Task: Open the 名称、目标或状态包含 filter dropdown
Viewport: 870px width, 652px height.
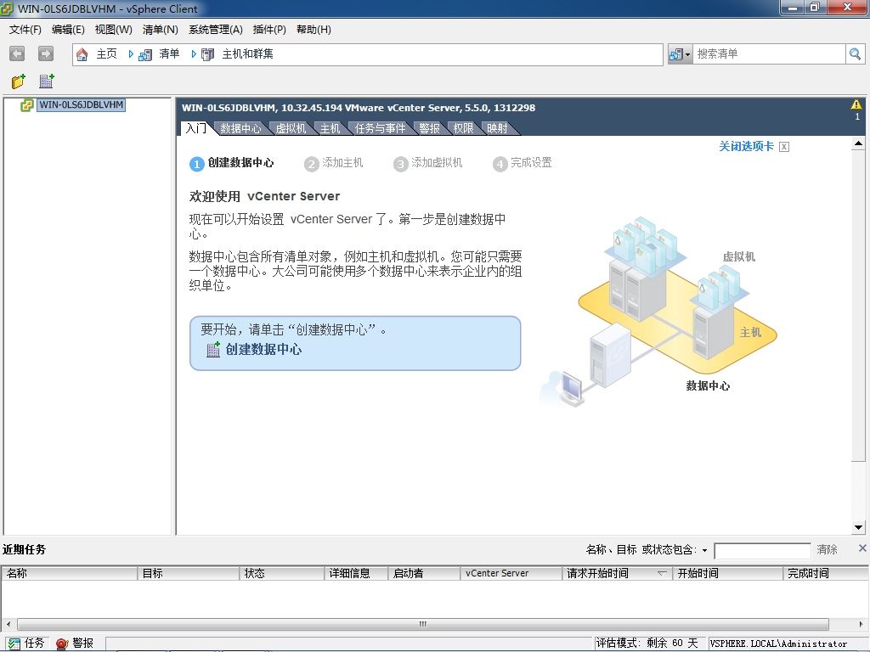Action: click(x=704, y=550)
